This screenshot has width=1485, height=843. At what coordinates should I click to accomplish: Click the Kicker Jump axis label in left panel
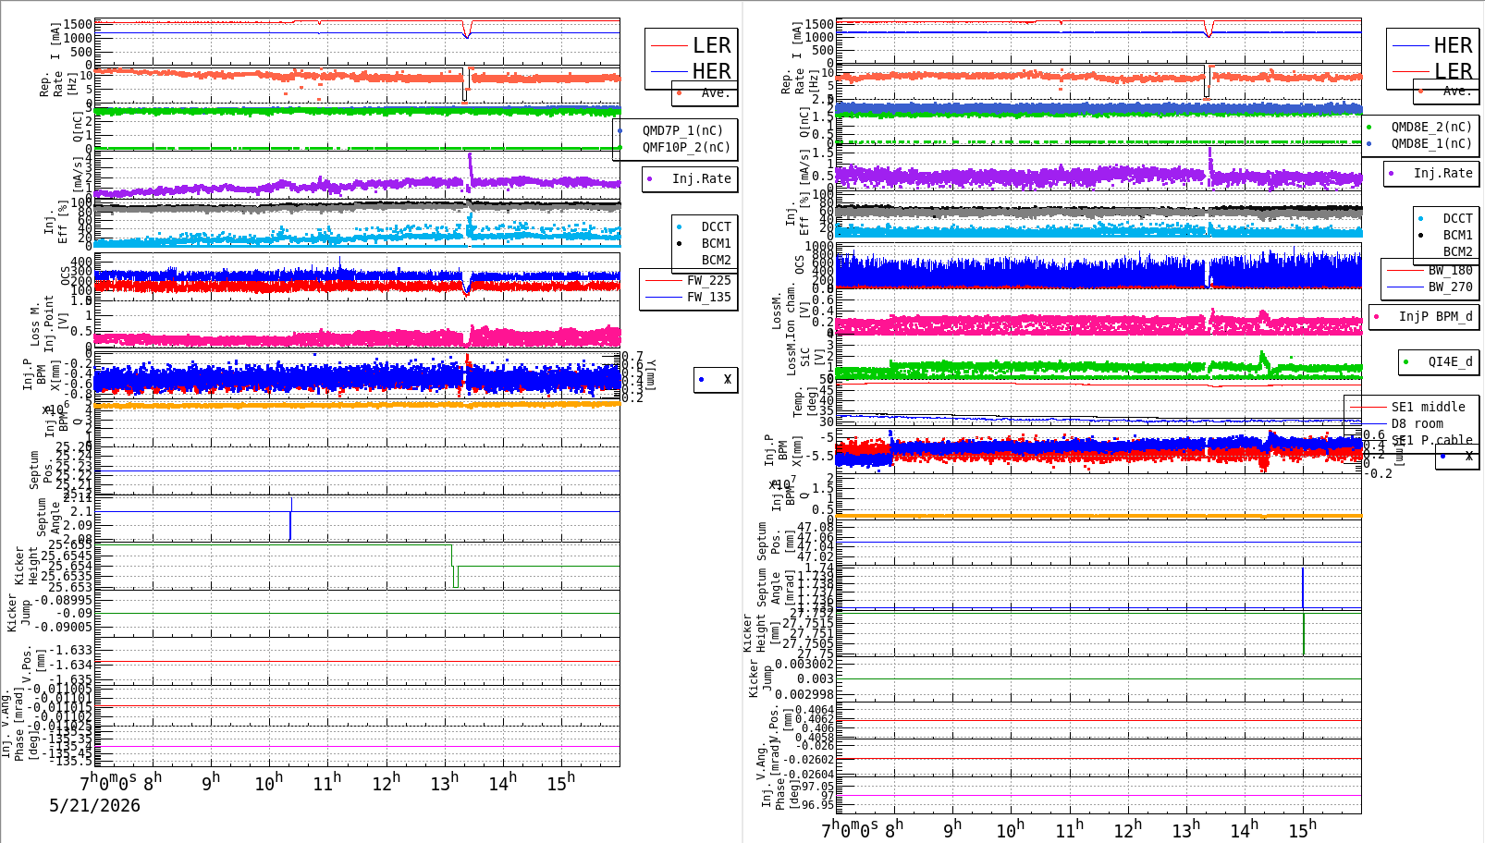(x=18, y=613)
